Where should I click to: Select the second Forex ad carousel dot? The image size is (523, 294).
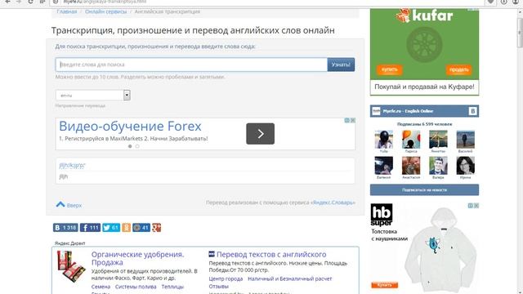137,146
